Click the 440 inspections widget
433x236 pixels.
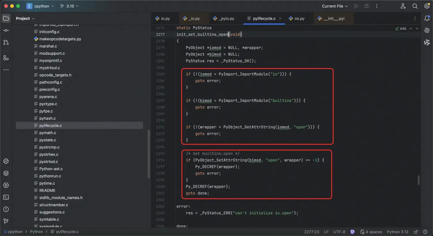pos(401,28)
